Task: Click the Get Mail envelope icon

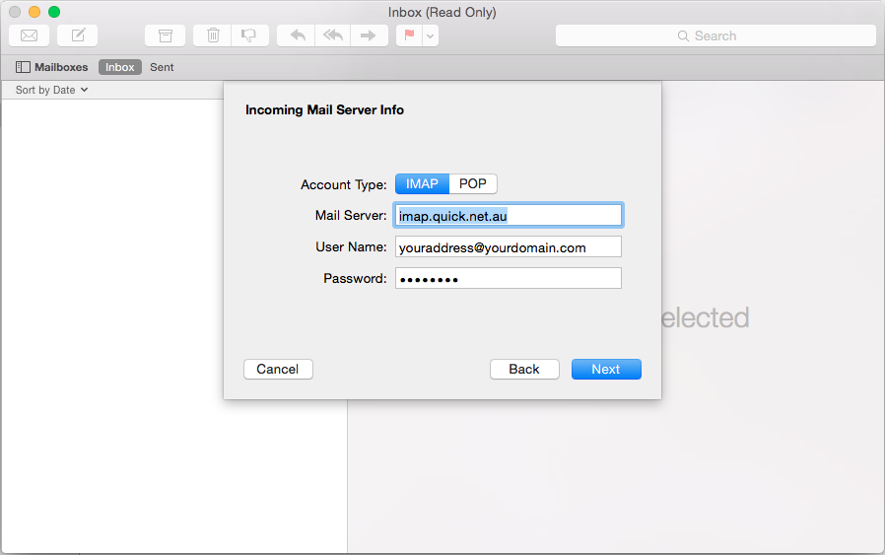Action: coord(29,35)
